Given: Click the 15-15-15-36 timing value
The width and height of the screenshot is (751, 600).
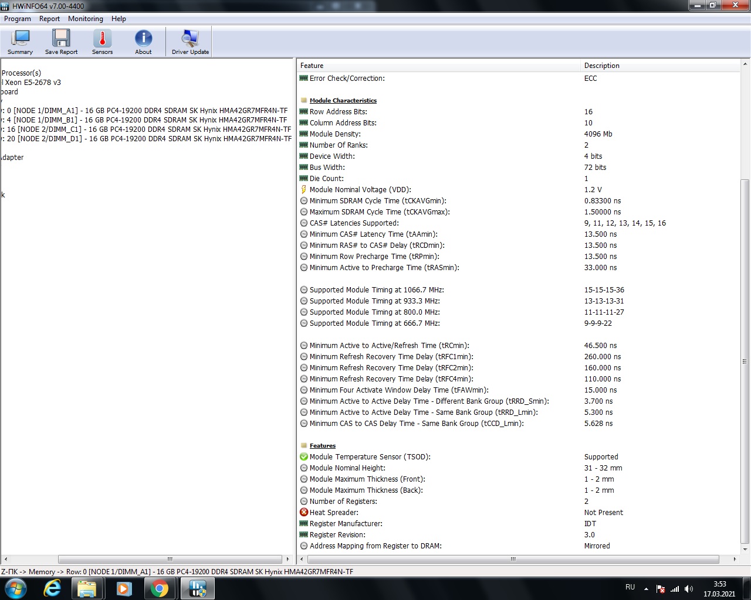Looking at the screenshot, I should click(x=604, y=290).
